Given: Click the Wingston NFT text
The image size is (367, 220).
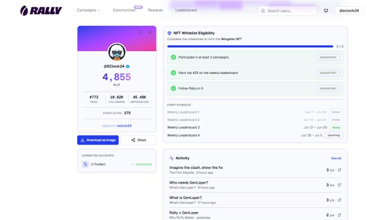Looking at the screenshot, I should click(231, 39).
